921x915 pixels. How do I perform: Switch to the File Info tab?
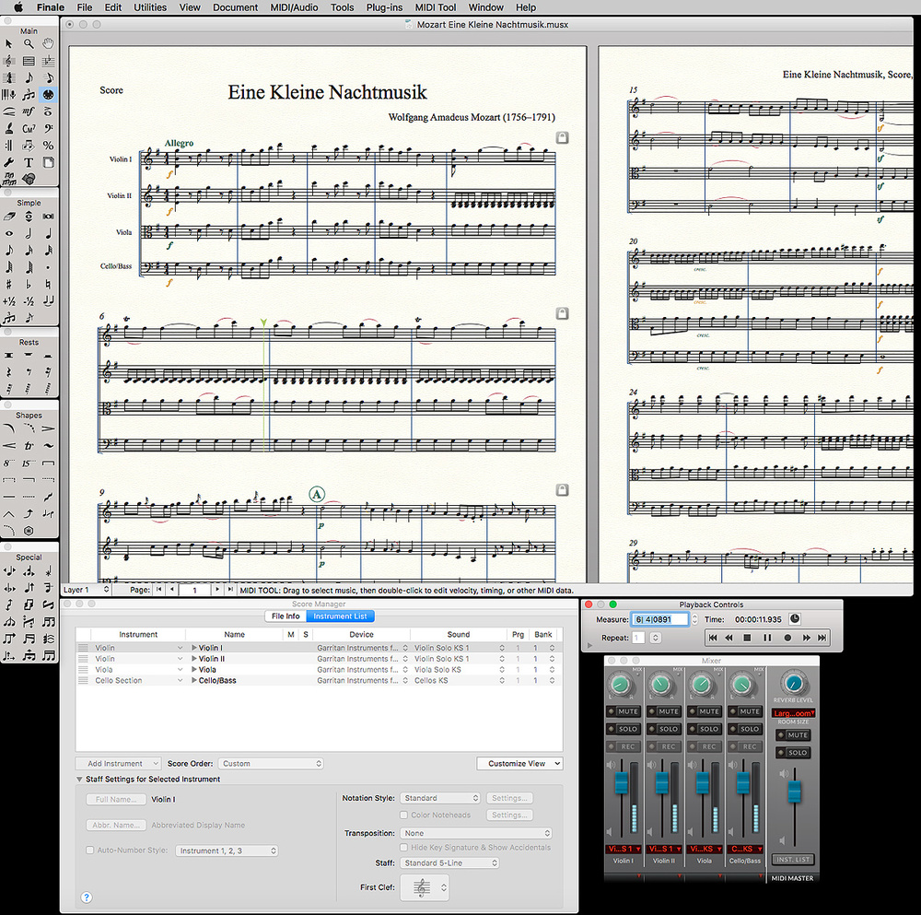(x=286, y=616)
